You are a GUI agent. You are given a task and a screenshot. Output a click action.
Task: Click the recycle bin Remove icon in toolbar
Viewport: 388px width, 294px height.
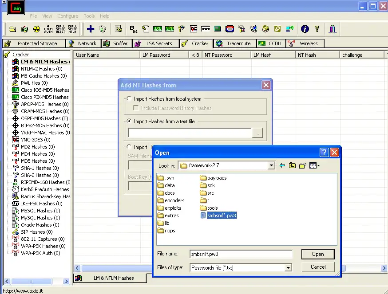(103, 29)
